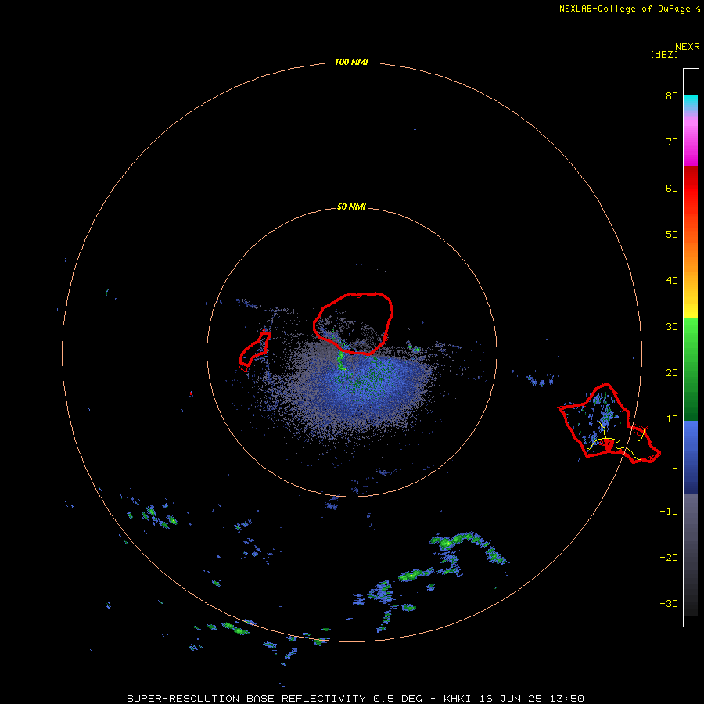Click the -30 value on the dBZ scale
Screen dimensions: 704x704
tap(669, 604)
